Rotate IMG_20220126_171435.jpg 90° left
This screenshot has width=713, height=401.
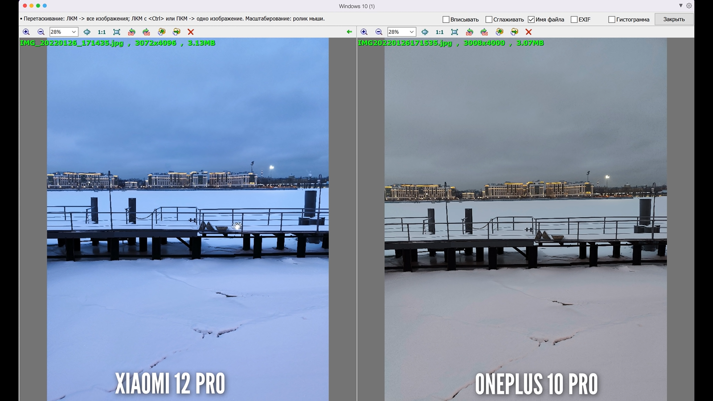tap(131, 32)
